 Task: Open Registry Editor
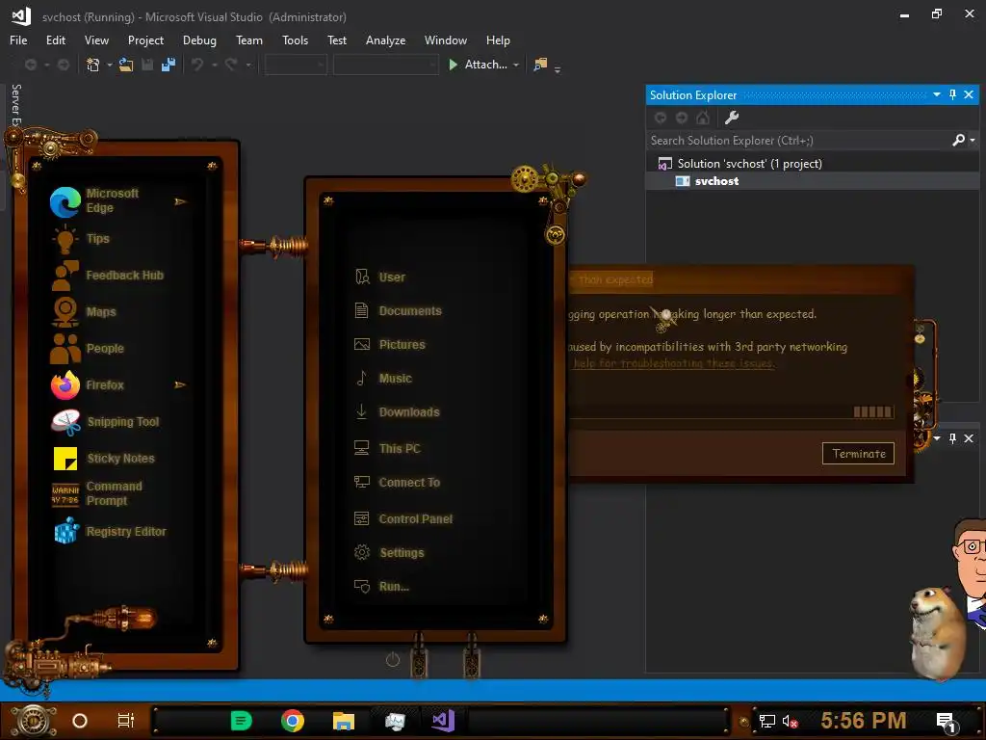(x=109, y=531)
